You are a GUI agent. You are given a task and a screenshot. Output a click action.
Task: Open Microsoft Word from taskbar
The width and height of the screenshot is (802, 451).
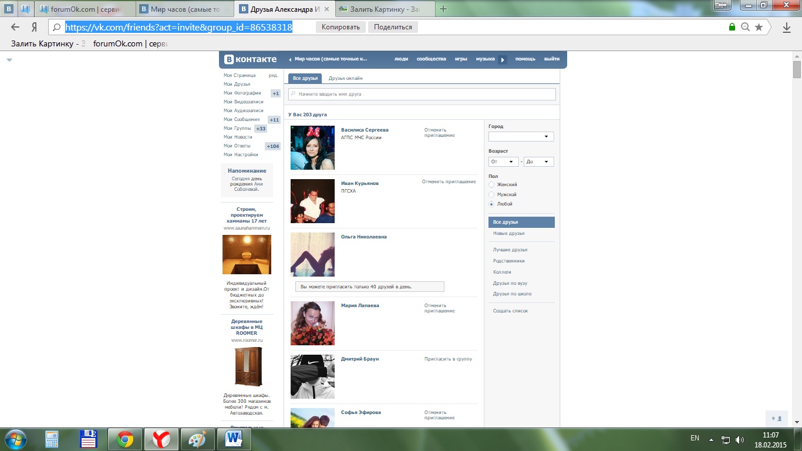click(234, 439)
